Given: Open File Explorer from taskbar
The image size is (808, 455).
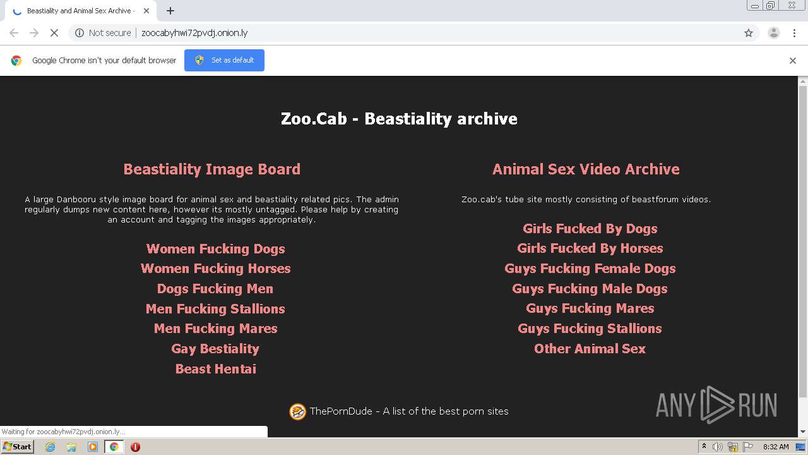Looking at the screenshot, I should point(71,447).
